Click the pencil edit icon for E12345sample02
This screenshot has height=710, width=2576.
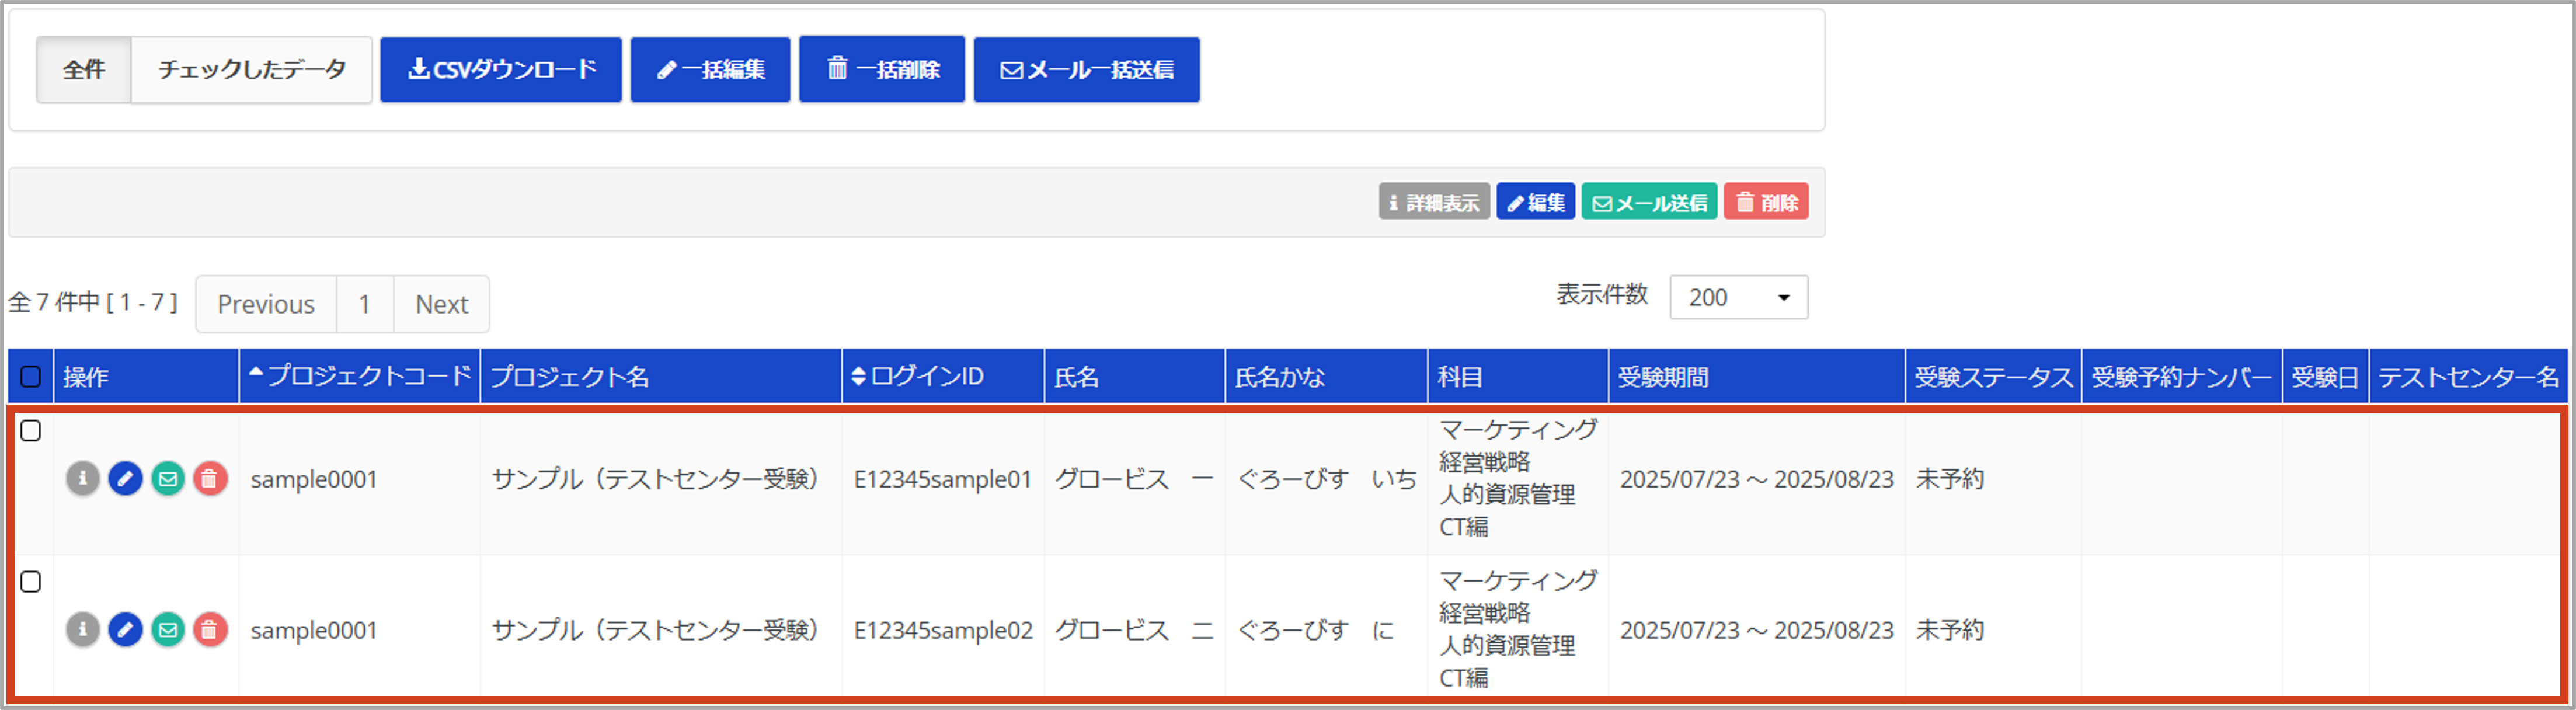click(125, 630)
